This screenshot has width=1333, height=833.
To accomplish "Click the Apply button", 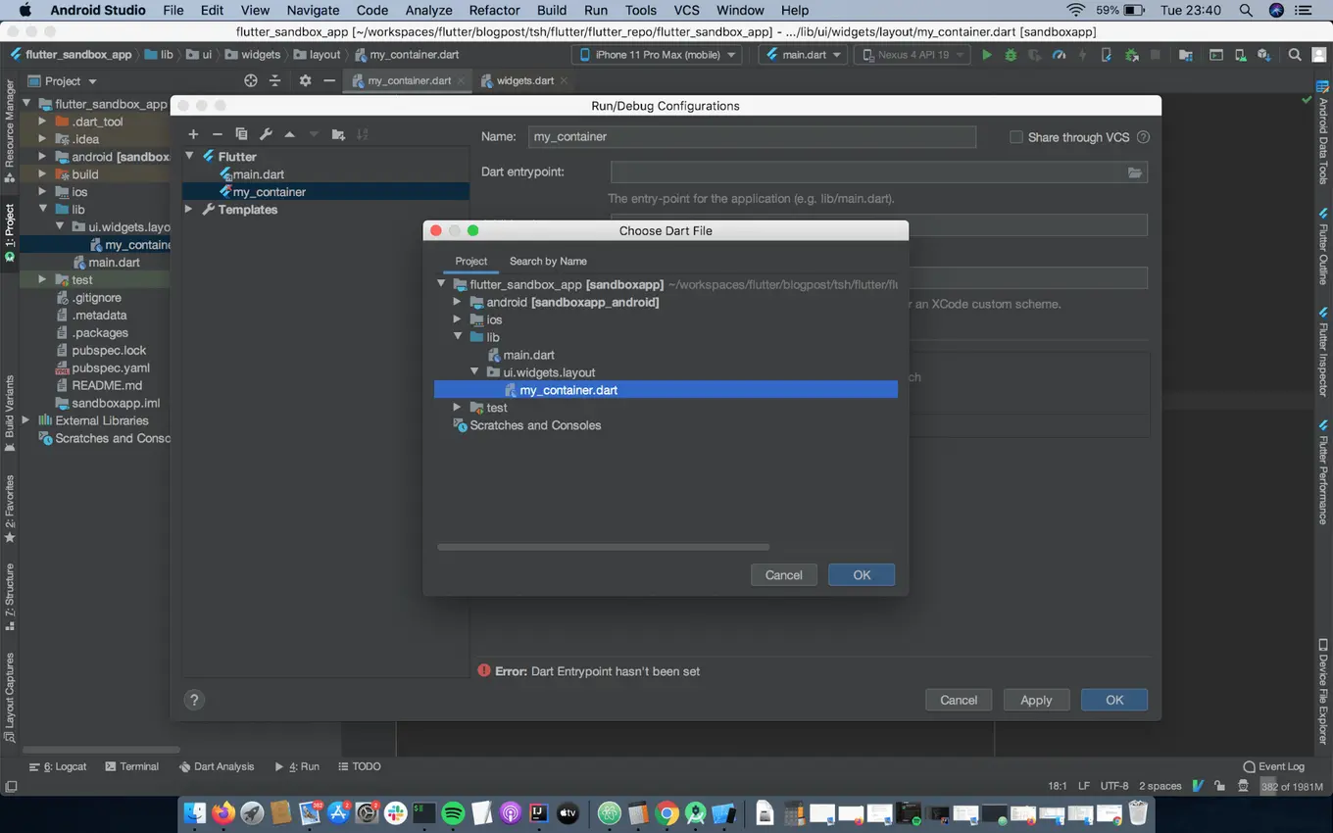I will coord(1036,700).
